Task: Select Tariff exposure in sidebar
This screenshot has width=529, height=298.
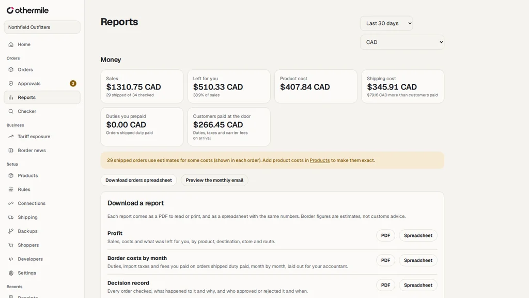Action: tap(42, 137)
